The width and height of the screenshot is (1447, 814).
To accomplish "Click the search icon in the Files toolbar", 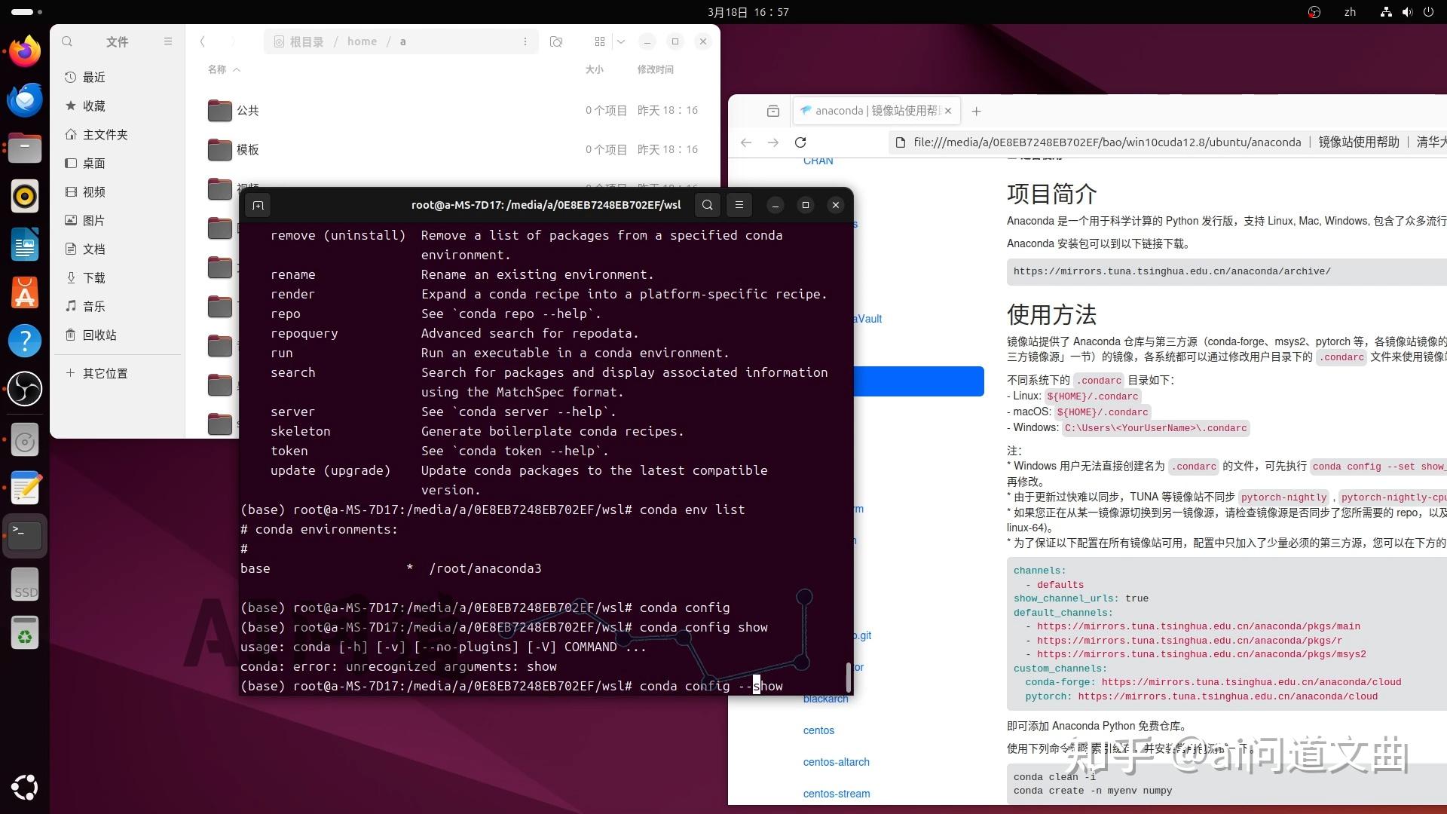I will (67, 41).
